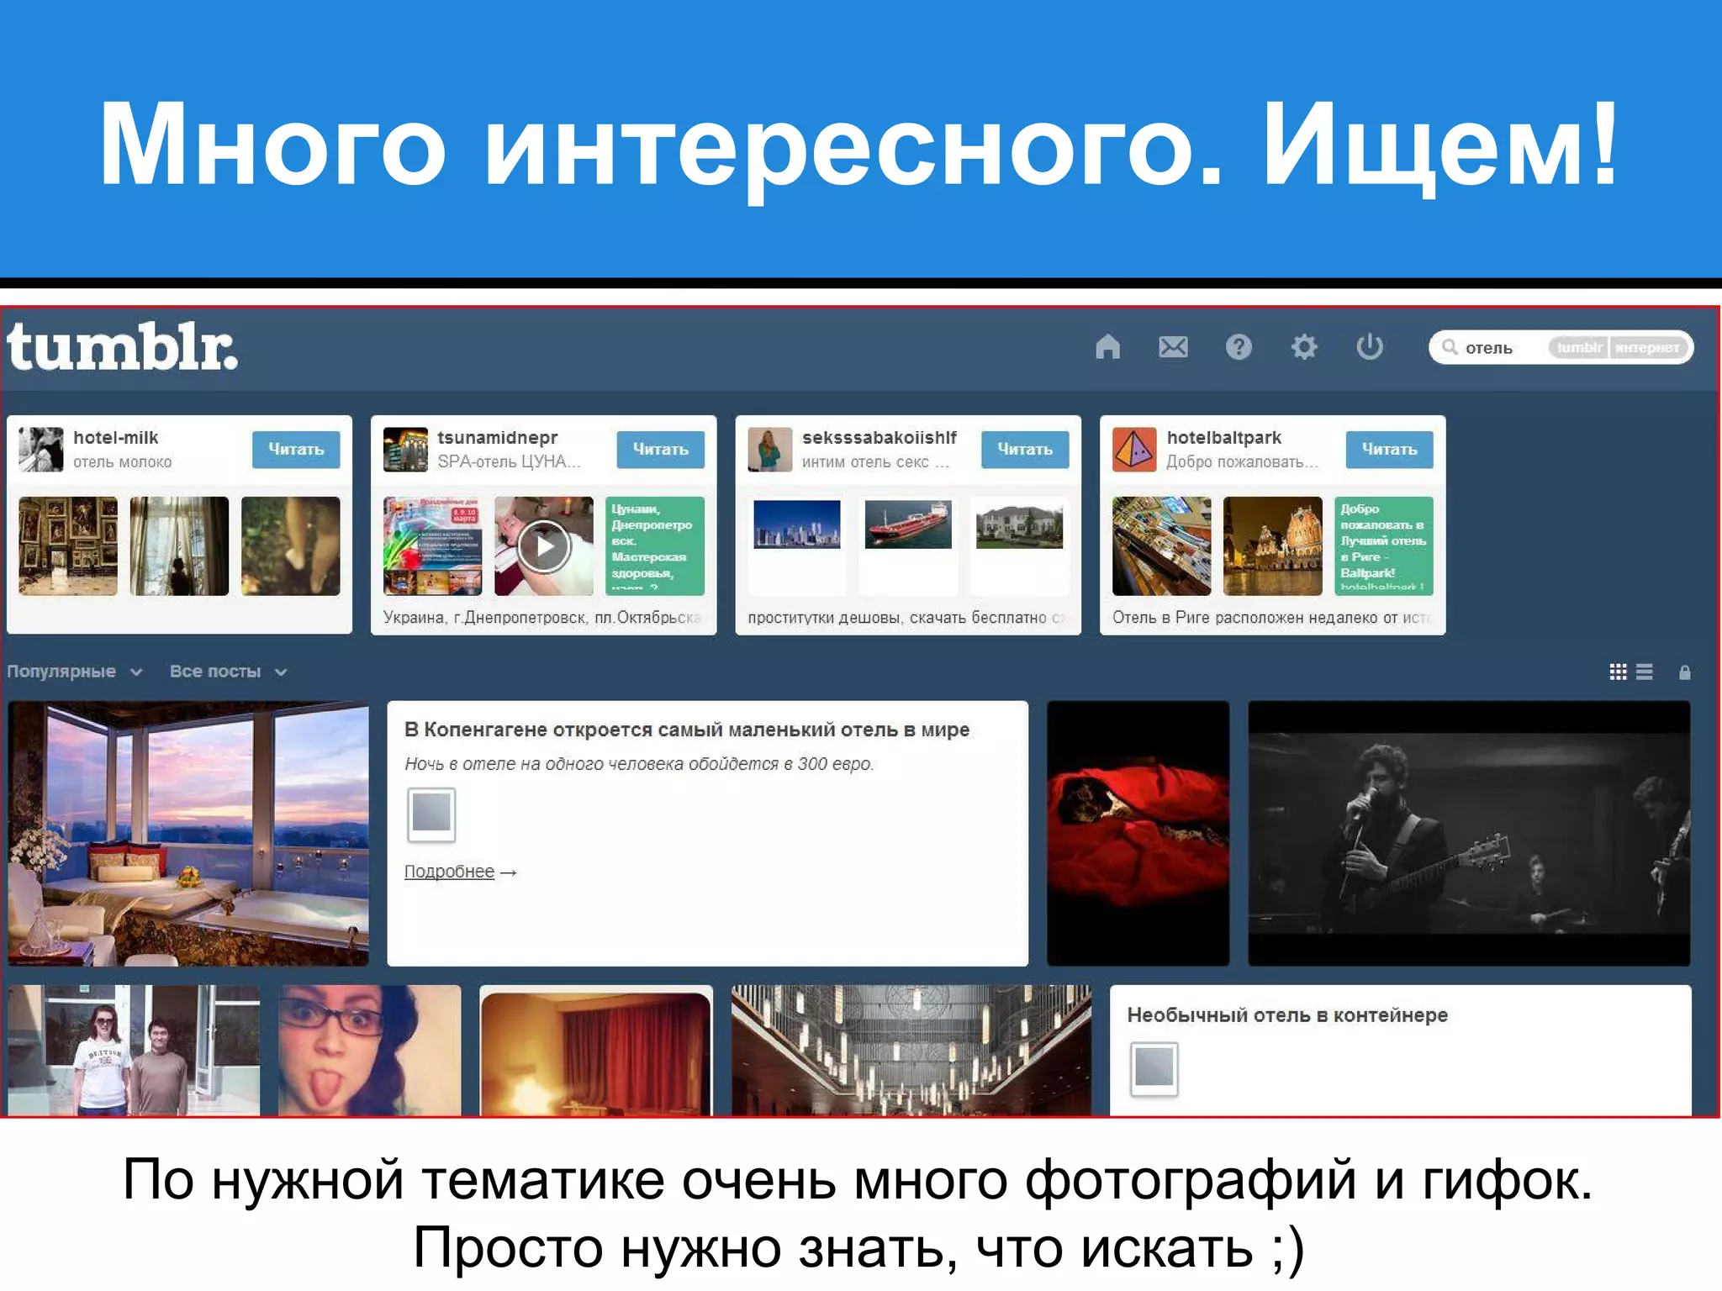
Task: Open the seksssabakoiishlf blog name link
Action: click(x=879, y=437)
